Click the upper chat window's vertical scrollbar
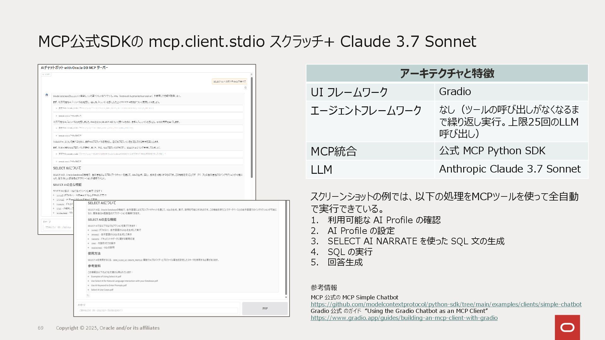 (251, 126)
